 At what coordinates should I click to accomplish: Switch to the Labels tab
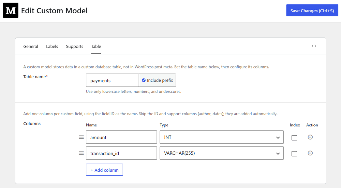[52, 46]
